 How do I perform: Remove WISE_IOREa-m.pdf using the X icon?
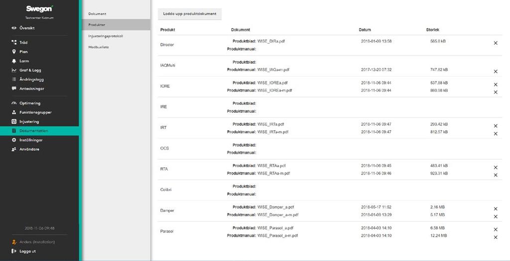pos(496,92)
